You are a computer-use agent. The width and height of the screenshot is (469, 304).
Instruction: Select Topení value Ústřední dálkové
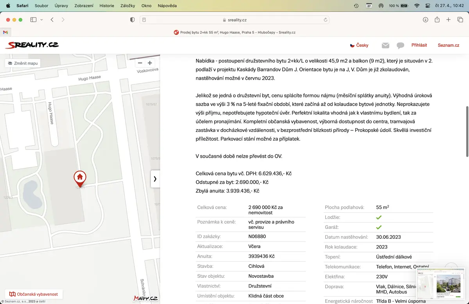(394, 257)
